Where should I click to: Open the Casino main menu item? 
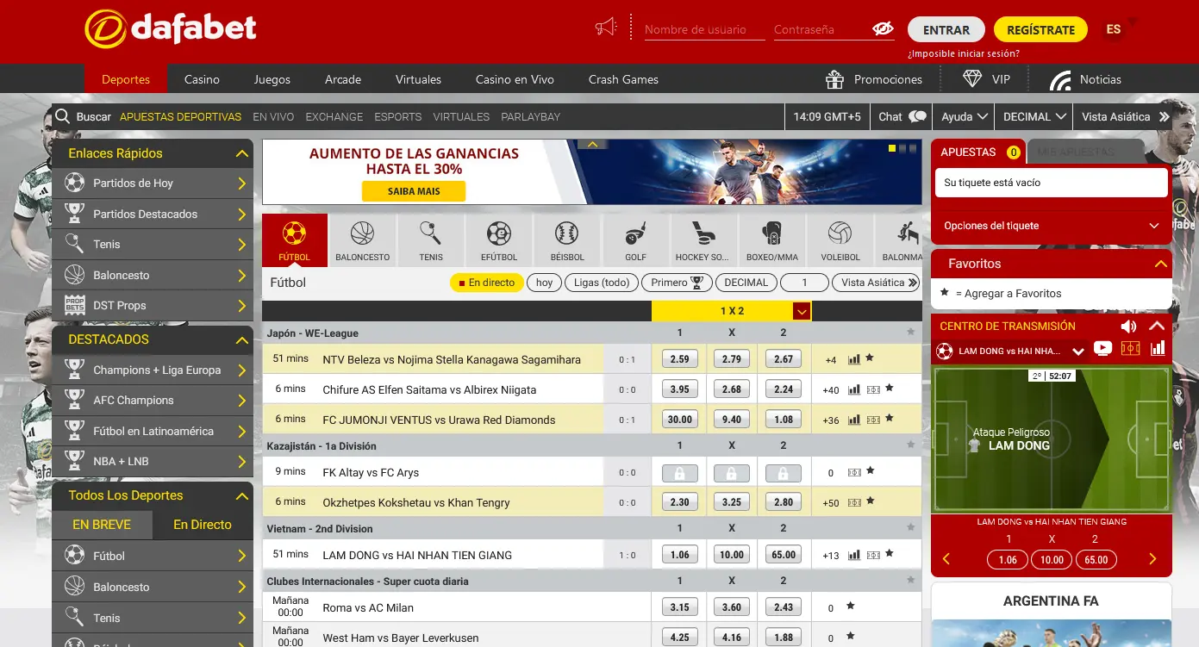(202, 79)
